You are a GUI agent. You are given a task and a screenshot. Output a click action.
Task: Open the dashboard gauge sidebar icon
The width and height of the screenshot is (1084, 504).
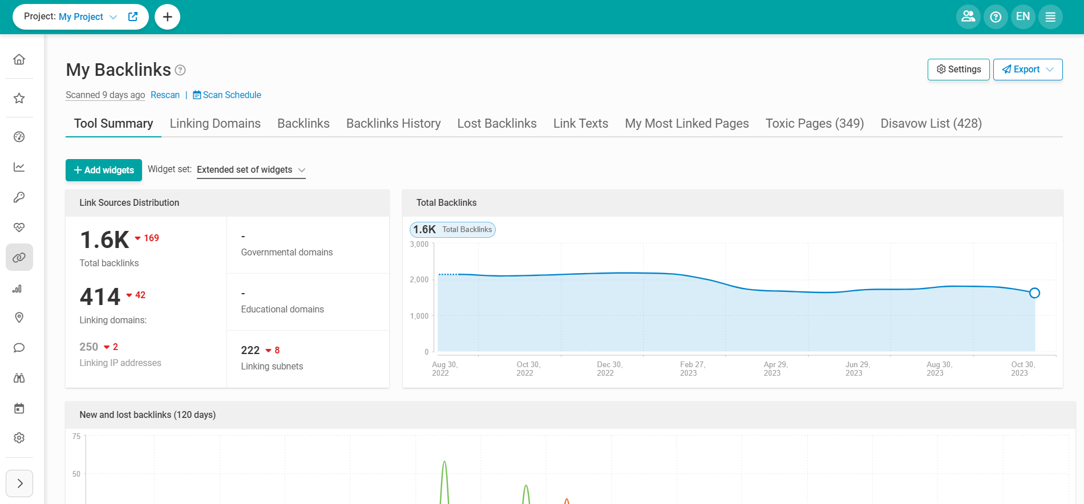point(19,137)
